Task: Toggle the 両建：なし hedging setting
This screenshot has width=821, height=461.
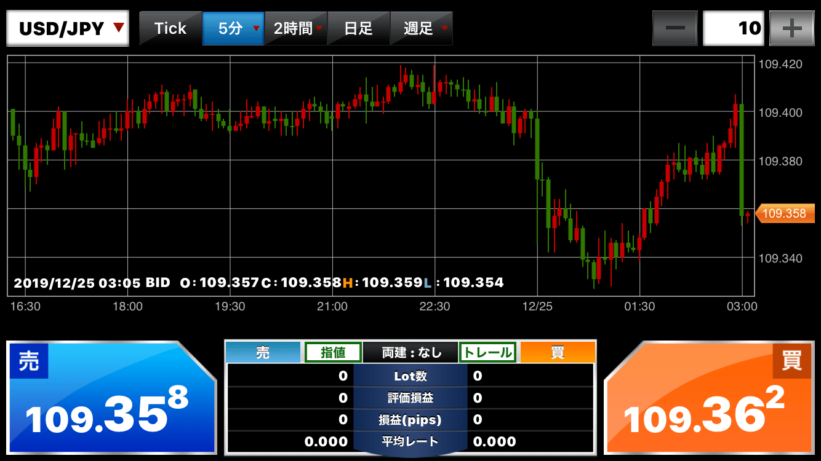Action: coord(410,352)
